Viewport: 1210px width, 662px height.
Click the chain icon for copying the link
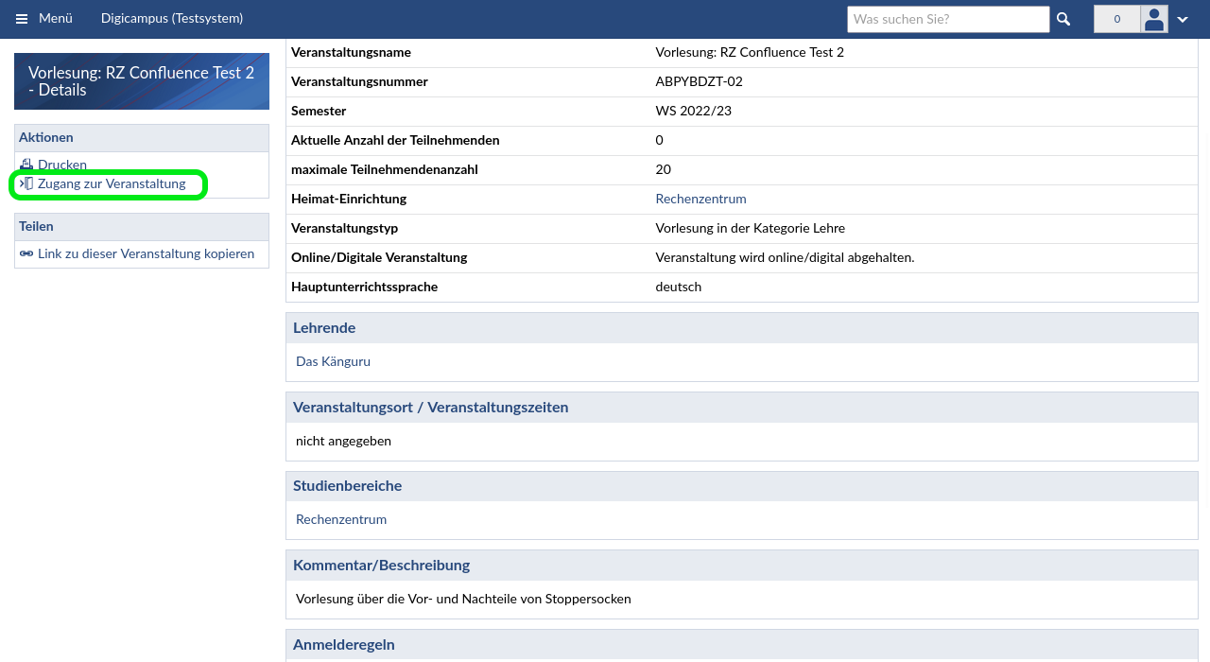(x=26, y=253)
